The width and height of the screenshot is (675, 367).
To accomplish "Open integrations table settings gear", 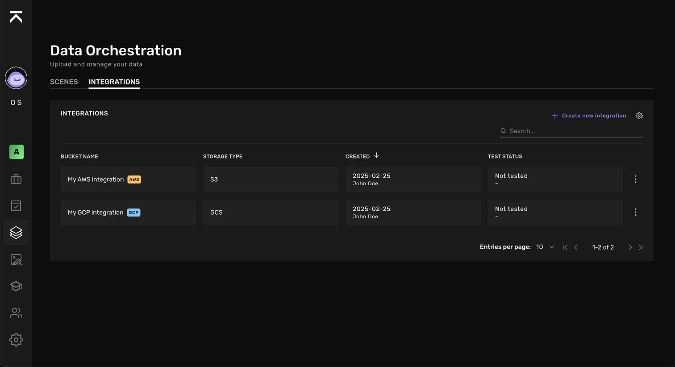I will tap(639, 116).
